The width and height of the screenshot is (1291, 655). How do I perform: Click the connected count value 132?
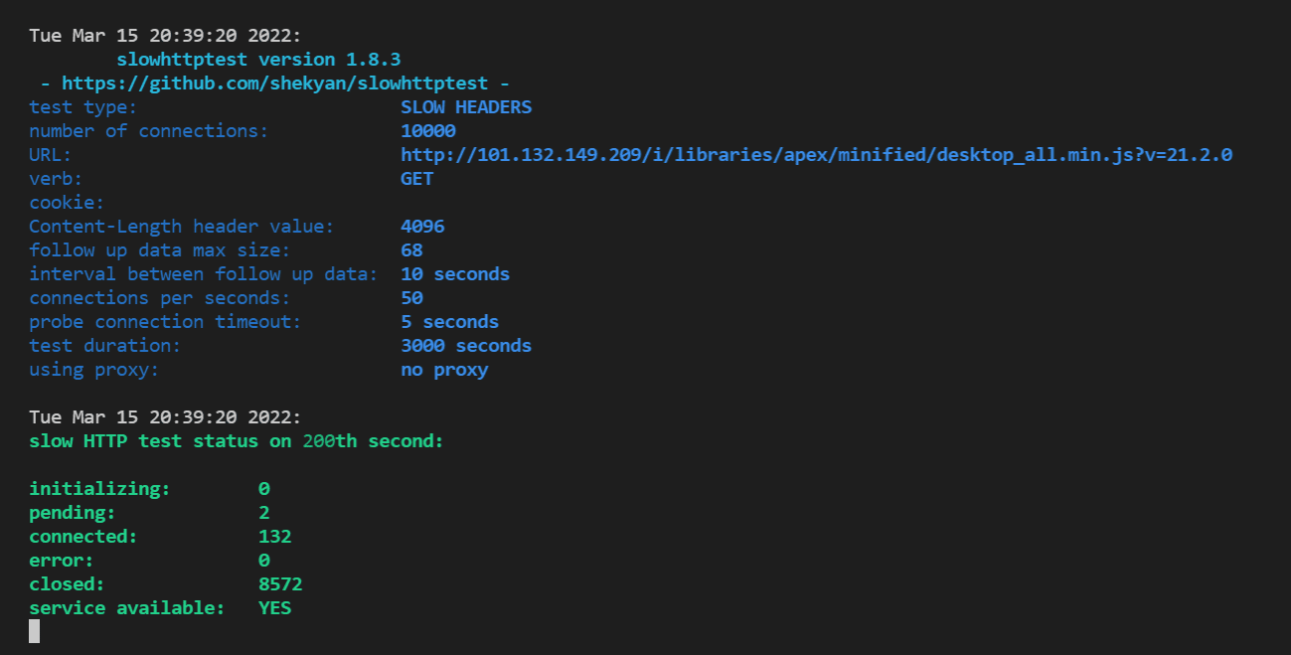point(275,537)
